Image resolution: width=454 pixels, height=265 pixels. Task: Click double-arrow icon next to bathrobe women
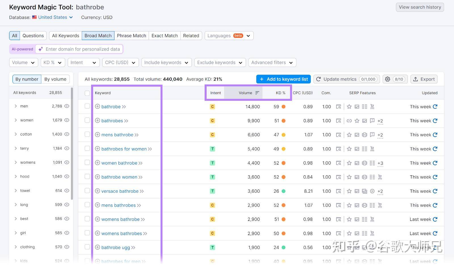click(x=140, y=177)
